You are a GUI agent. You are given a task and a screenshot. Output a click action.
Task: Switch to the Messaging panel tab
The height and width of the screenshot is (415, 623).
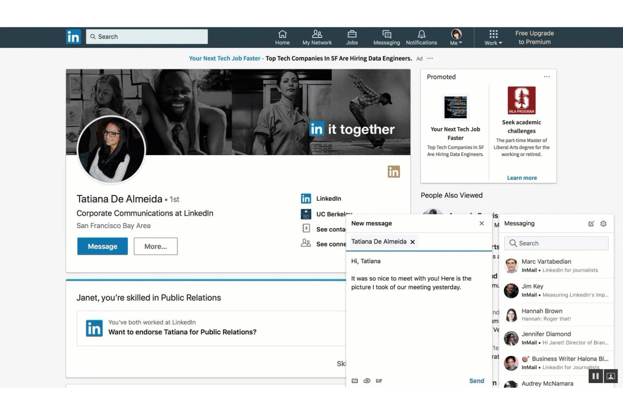point(519,223)
